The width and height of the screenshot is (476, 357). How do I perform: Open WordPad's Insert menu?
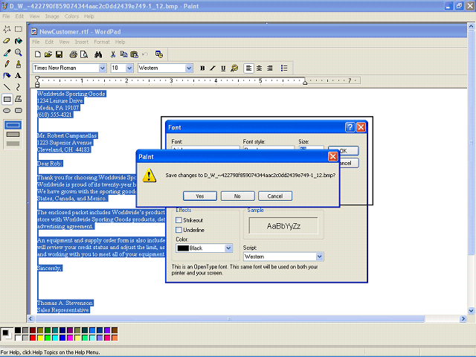(82, 42)
